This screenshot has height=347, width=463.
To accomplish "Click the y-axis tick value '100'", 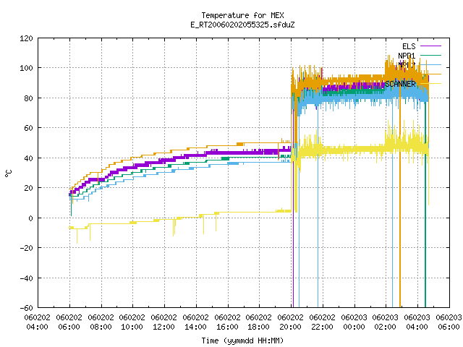I will click(x=26, y=68).
